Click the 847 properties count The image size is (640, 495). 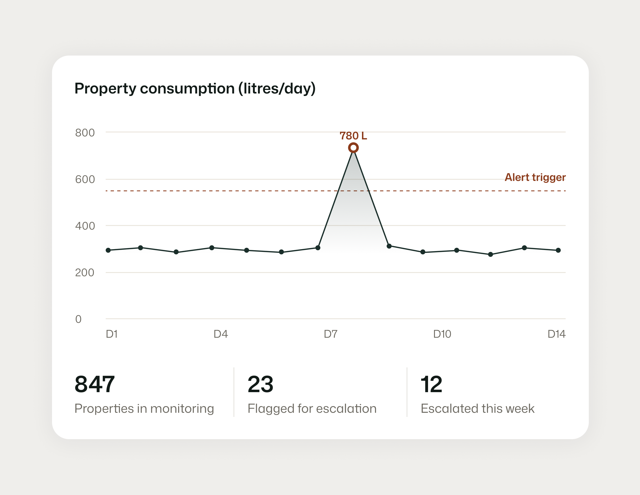[94, 384]
